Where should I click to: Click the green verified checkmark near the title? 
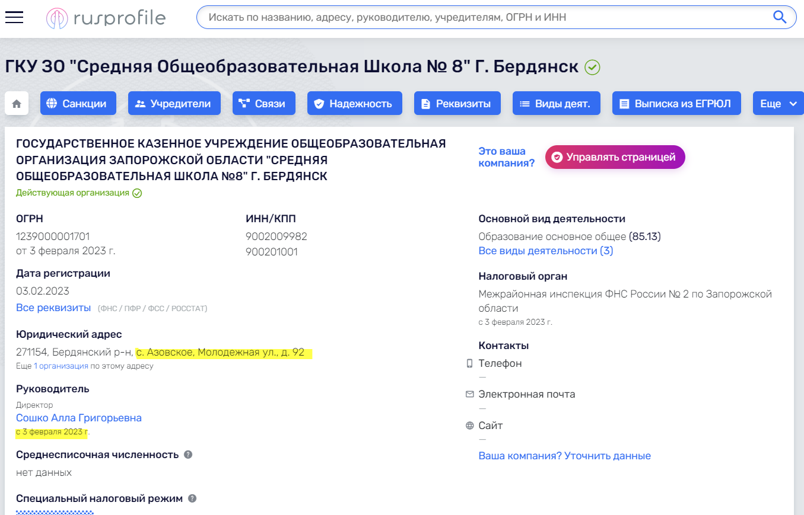[592, 66]
